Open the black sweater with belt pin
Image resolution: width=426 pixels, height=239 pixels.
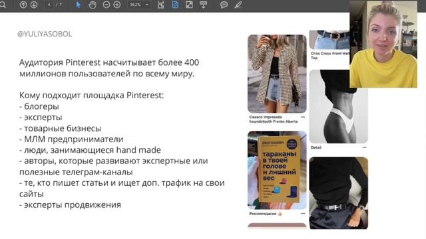[338, 193]
